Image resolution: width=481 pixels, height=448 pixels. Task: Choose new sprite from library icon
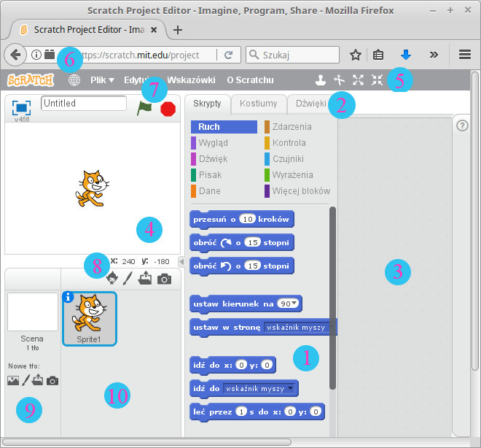112,278
